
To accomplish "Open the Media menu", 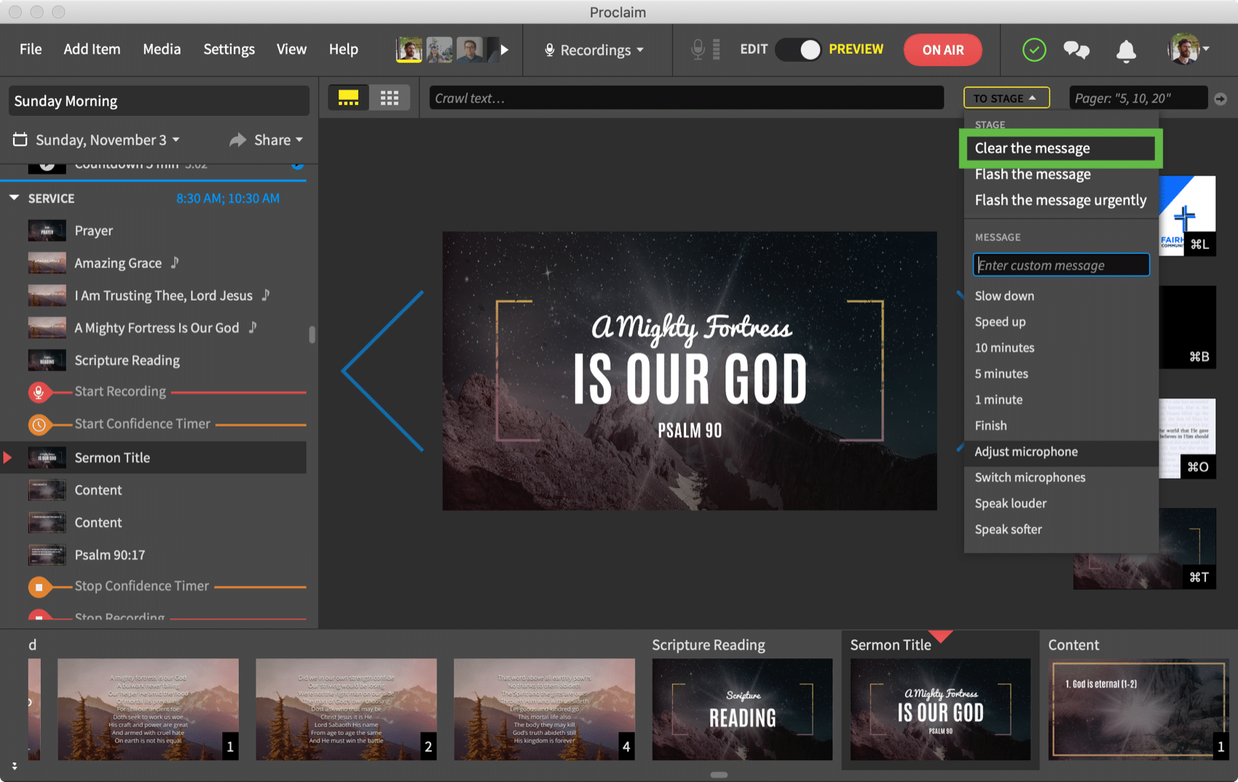I will coord(162,49).
